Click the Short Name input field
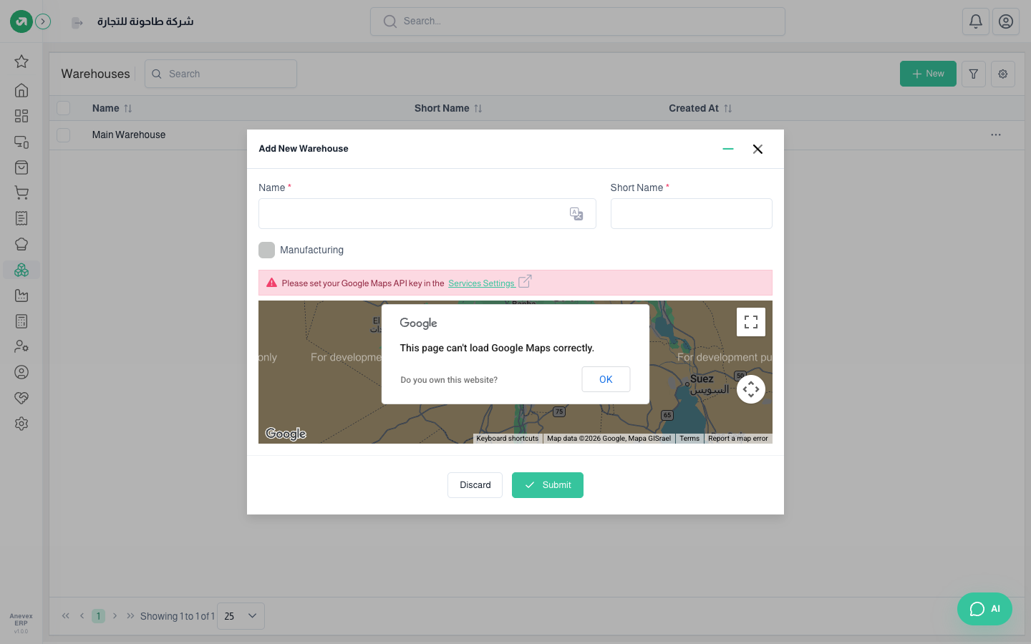The width and height of the screenshot is (1031, 644). pos(692,214)
